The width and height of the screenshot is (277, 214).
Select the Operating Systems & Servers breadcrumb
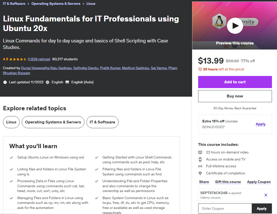click(x=56, y=4)
